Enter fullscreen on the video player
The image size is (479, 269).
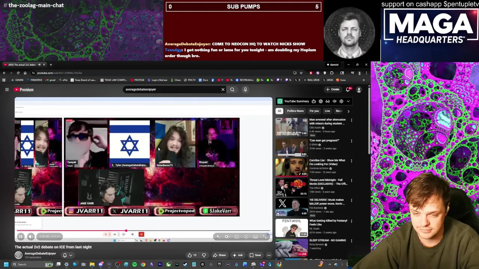pos(265,236)
